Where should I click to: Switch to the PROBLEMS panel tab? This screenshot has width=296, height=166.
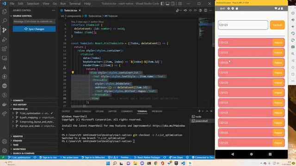pos(157,111)
